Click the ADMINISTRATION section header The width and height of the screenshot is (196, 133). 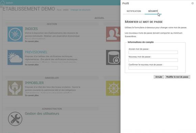[52, 109]
